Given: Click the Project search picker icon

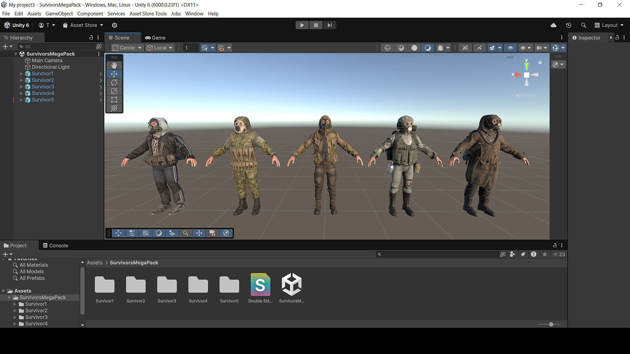Looking at the screenshot, I should (x=503, y=254).
